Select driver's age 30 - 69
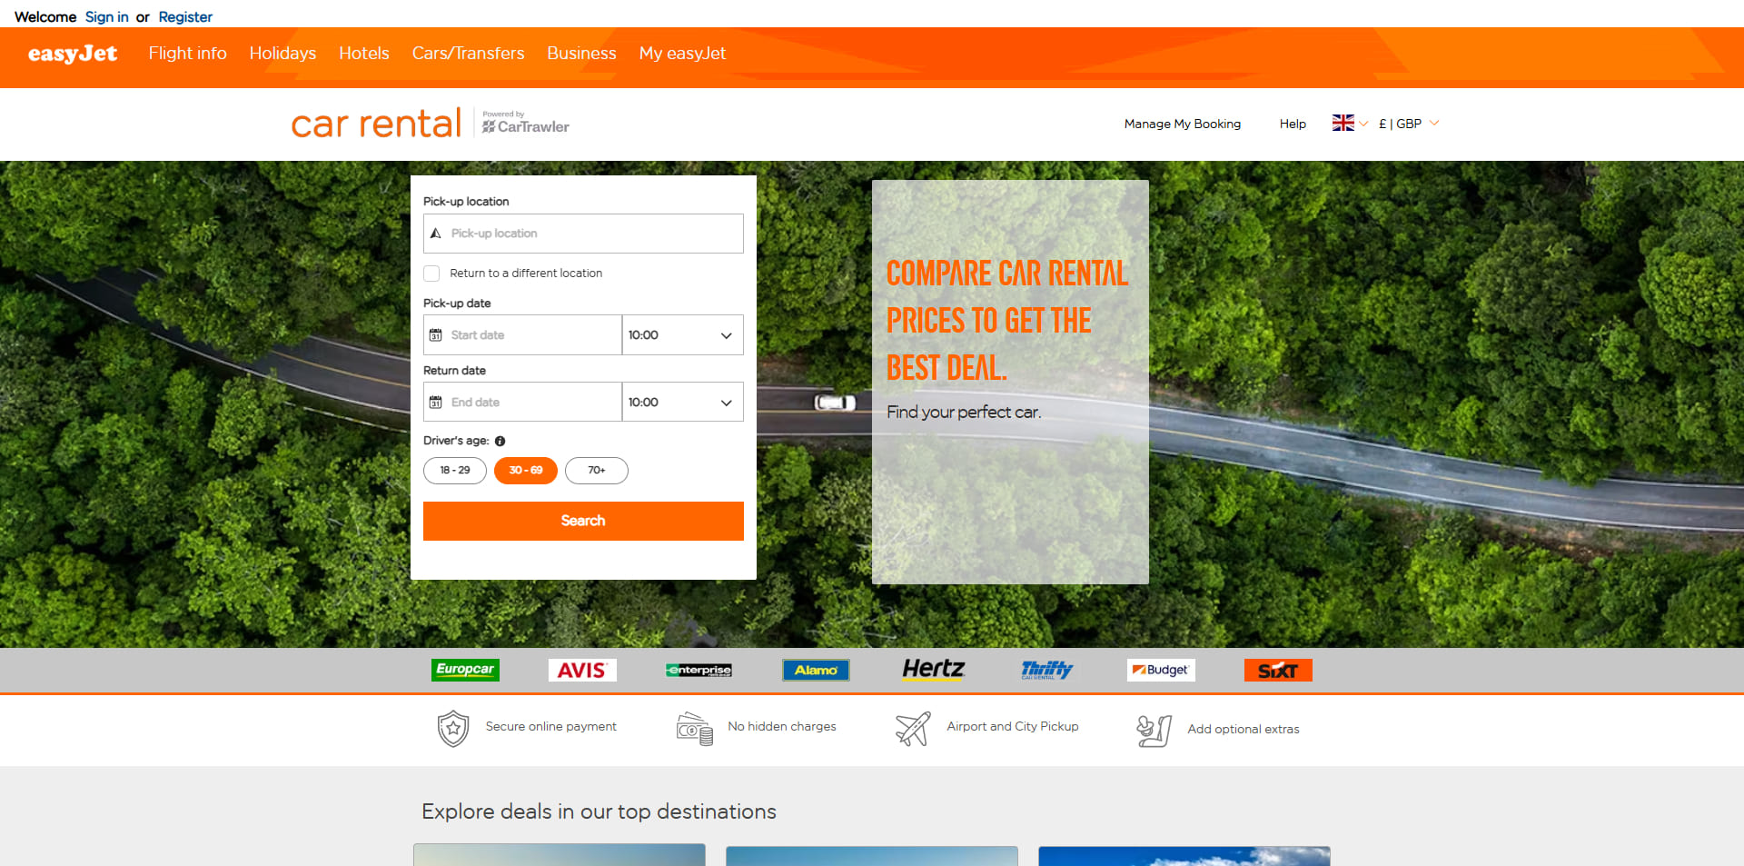1744x866 pixels. pyautogui.click(x=526, y=471)
